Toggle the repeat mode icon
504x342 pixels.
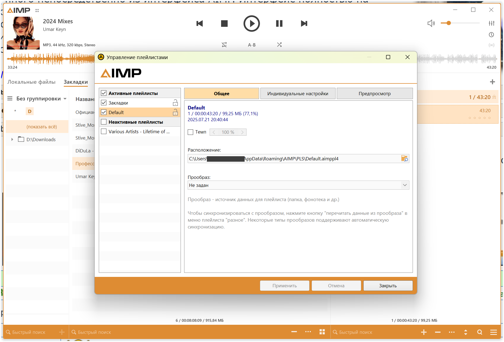[224, 45]
